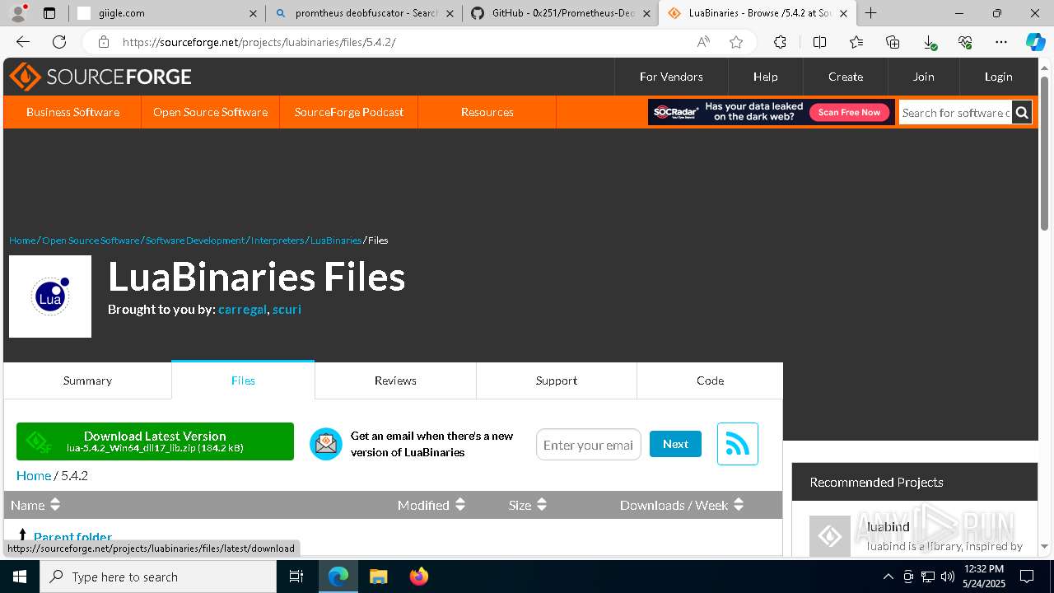Open Business Software menu

point(72,112)
